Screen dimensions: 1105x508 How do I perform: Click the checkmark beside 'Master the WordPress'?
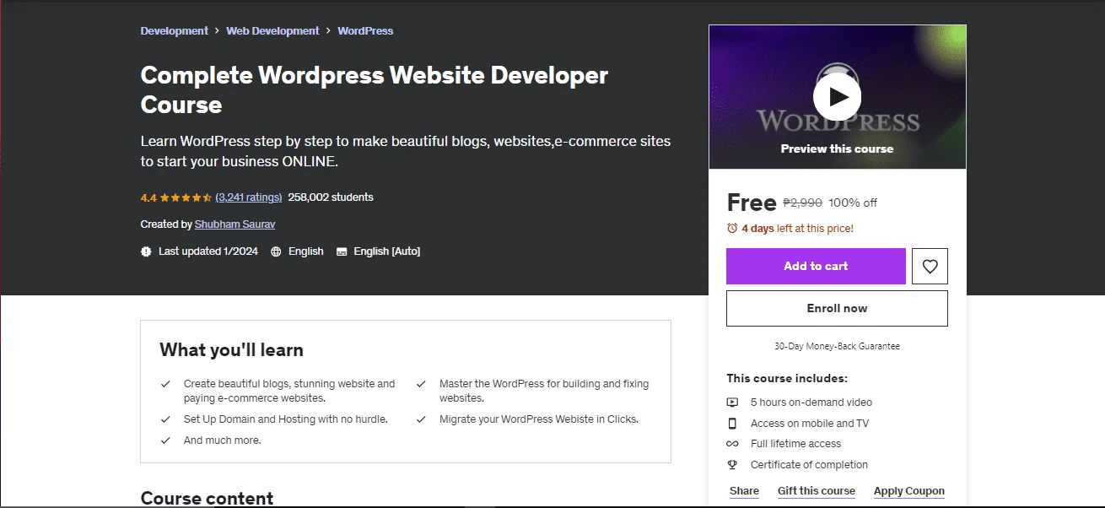(x=421, y=384)
